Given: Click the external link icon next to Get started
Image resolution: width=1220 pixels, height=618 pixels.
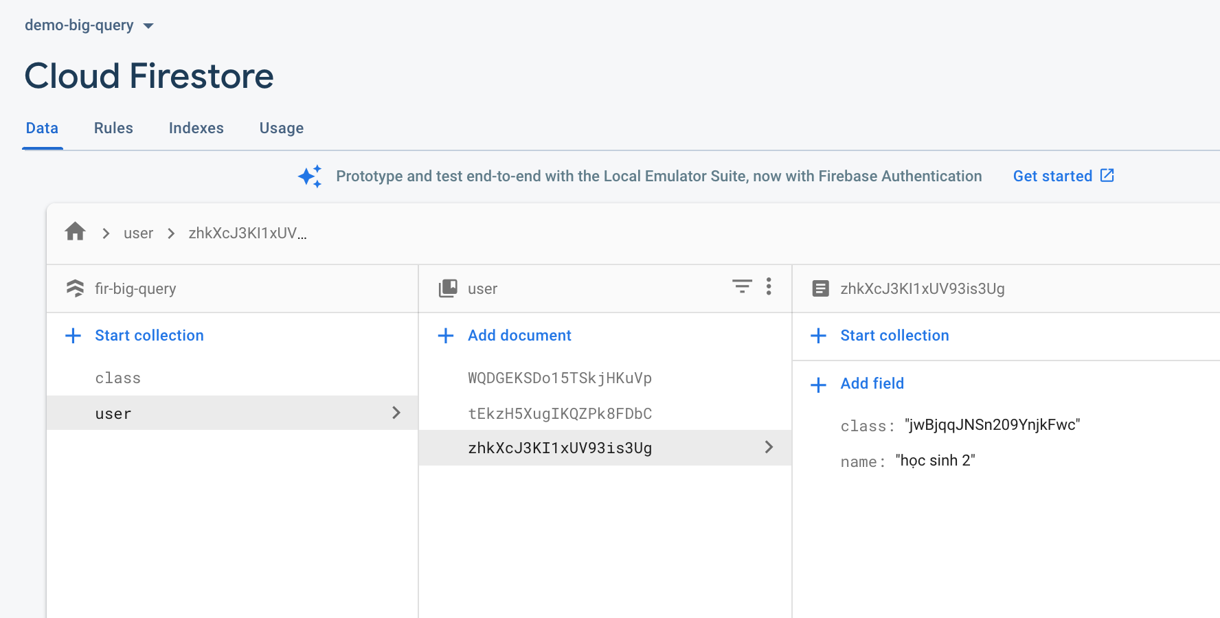Looking at the screenshot, I should (x=1107, y=176).
